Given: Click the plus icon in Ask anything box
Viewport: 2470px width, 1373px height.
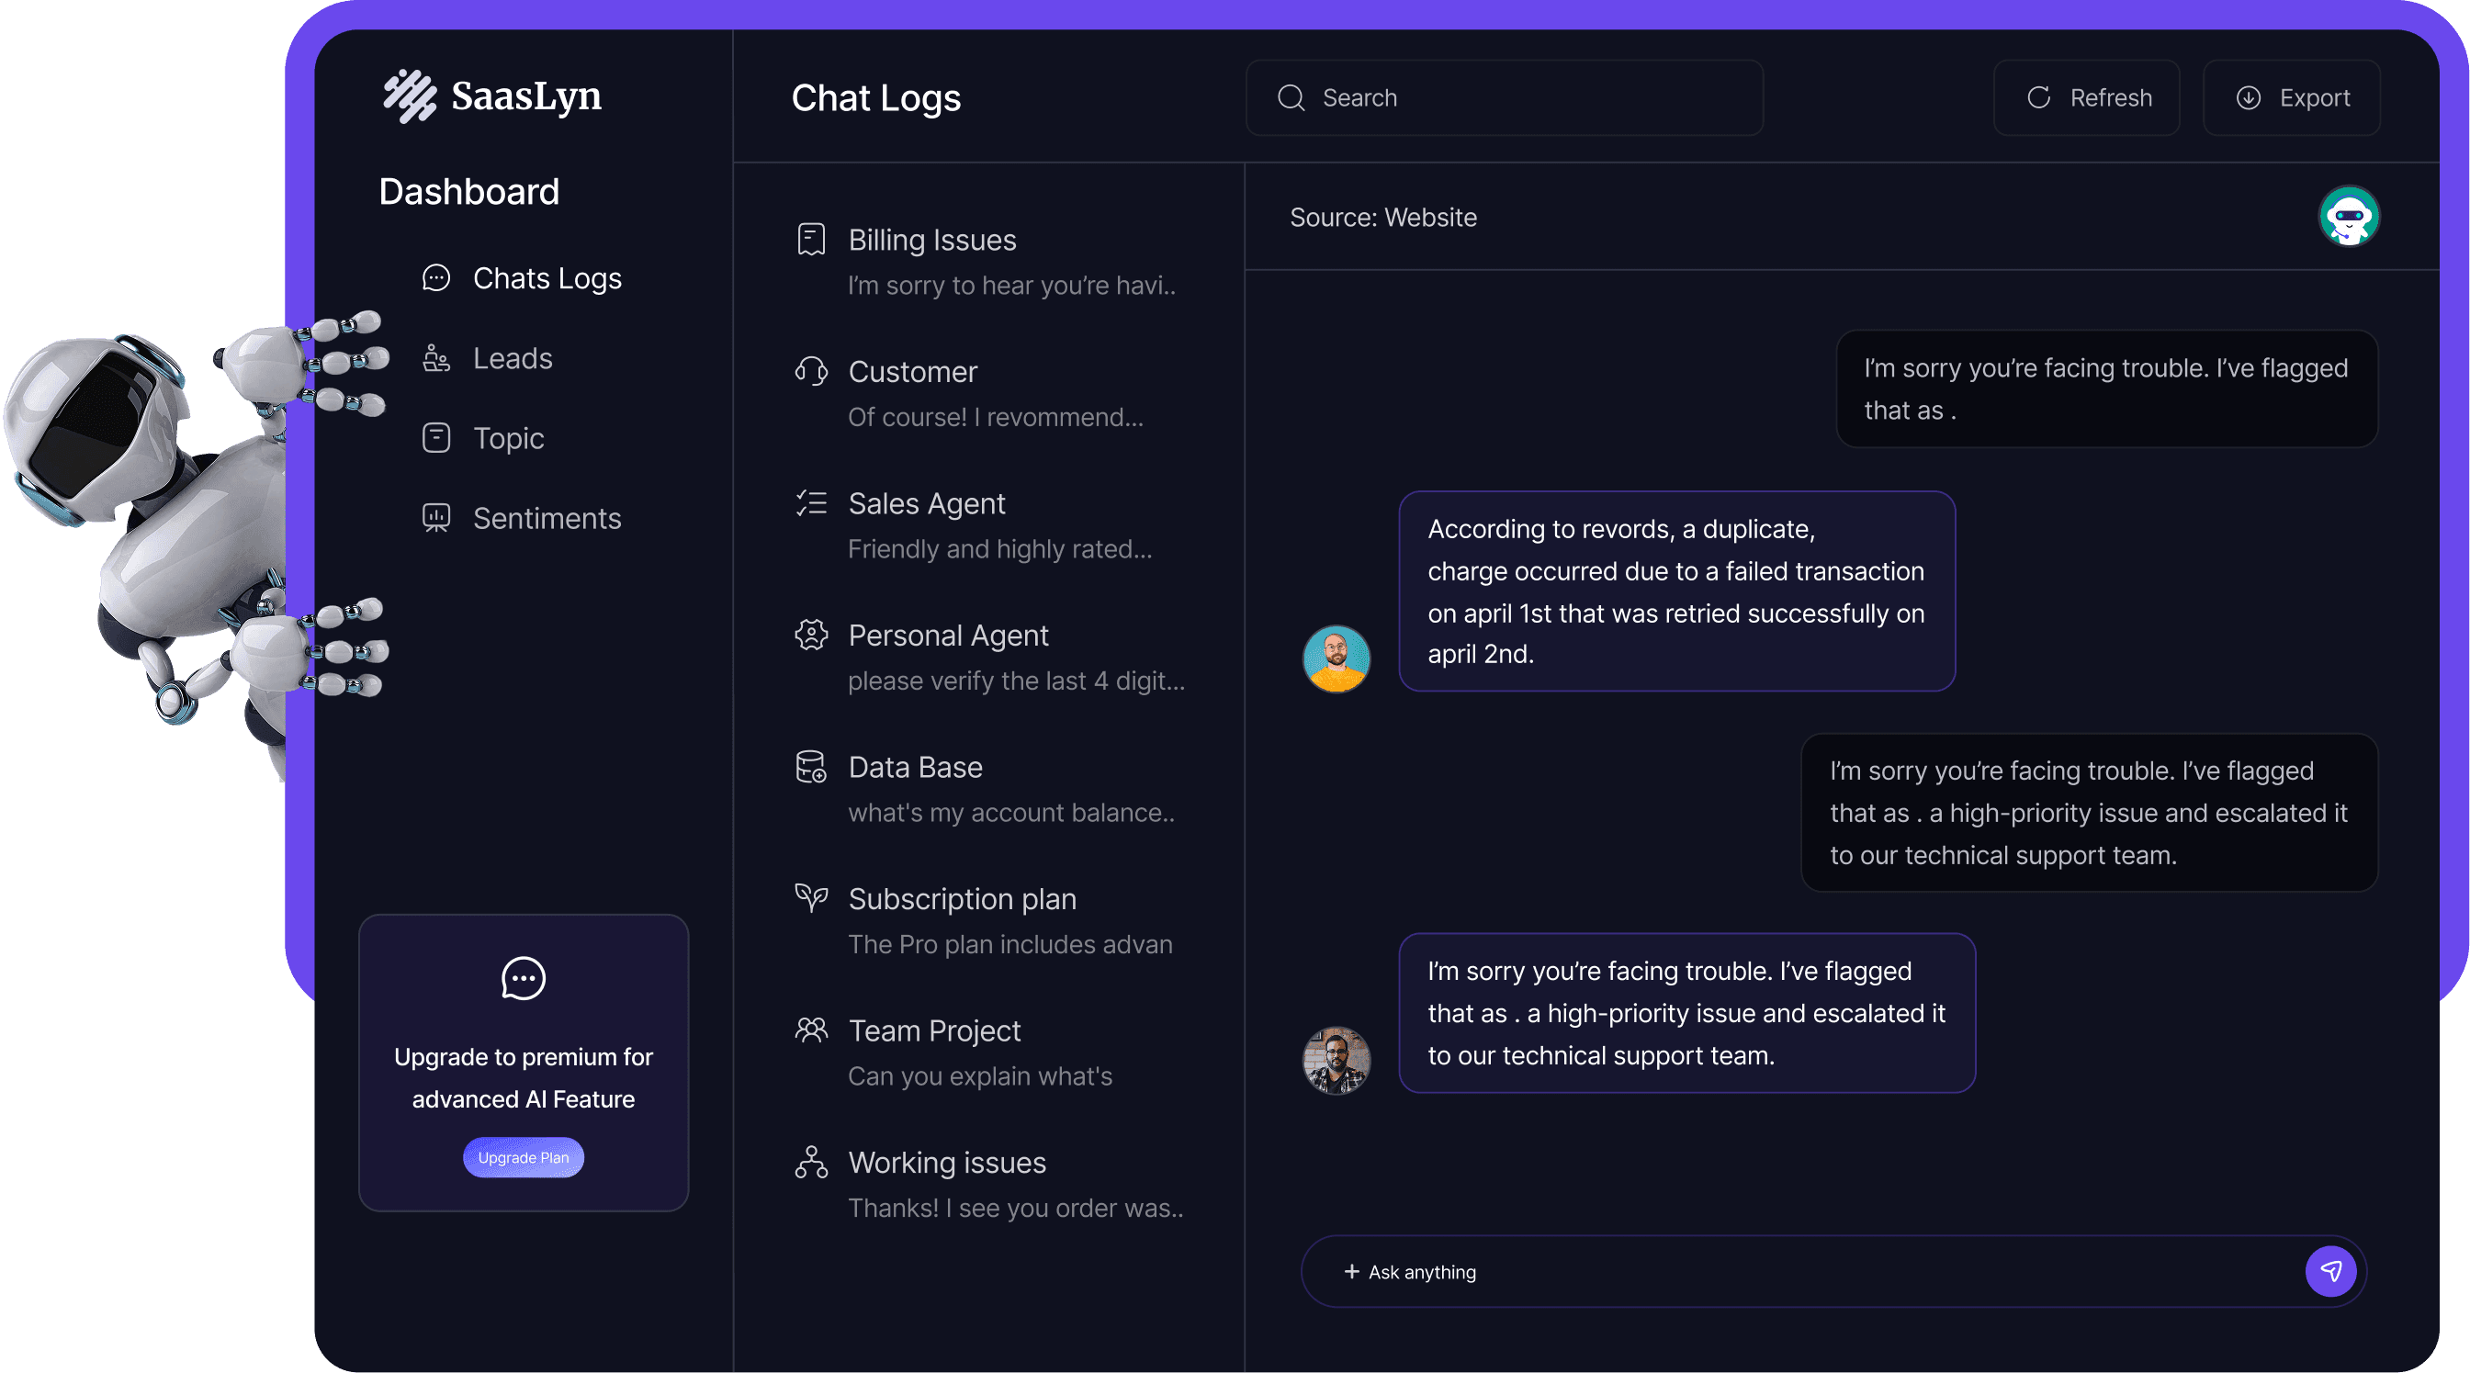Looking at the screenshot, I should tap(1352, 1271).
